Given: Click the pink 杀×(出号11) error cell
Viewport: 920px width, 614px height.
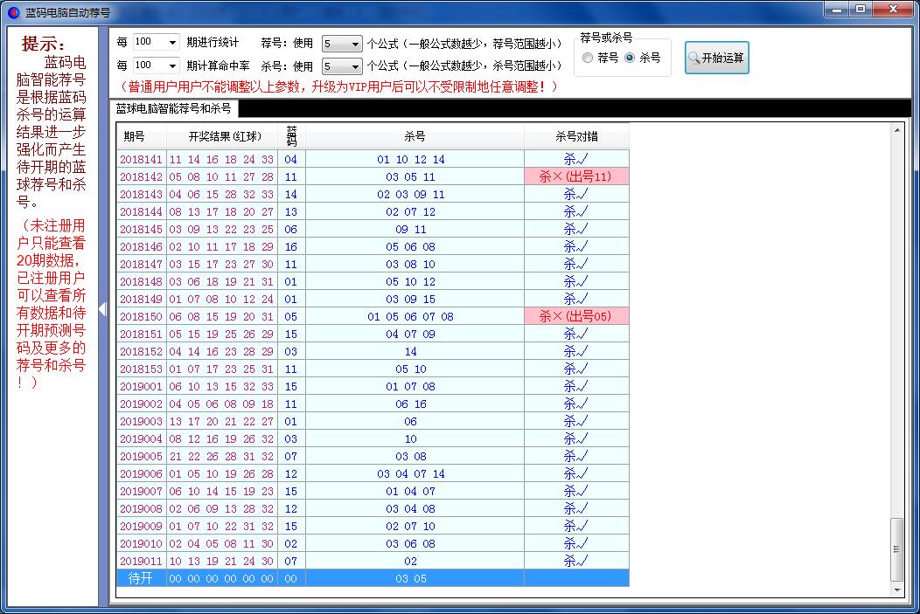Looking at the screenshot, I should pos(576,176).
